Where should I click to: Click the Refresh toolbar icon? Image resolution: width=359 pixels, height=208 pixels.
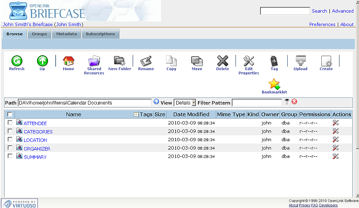point(17,61)
